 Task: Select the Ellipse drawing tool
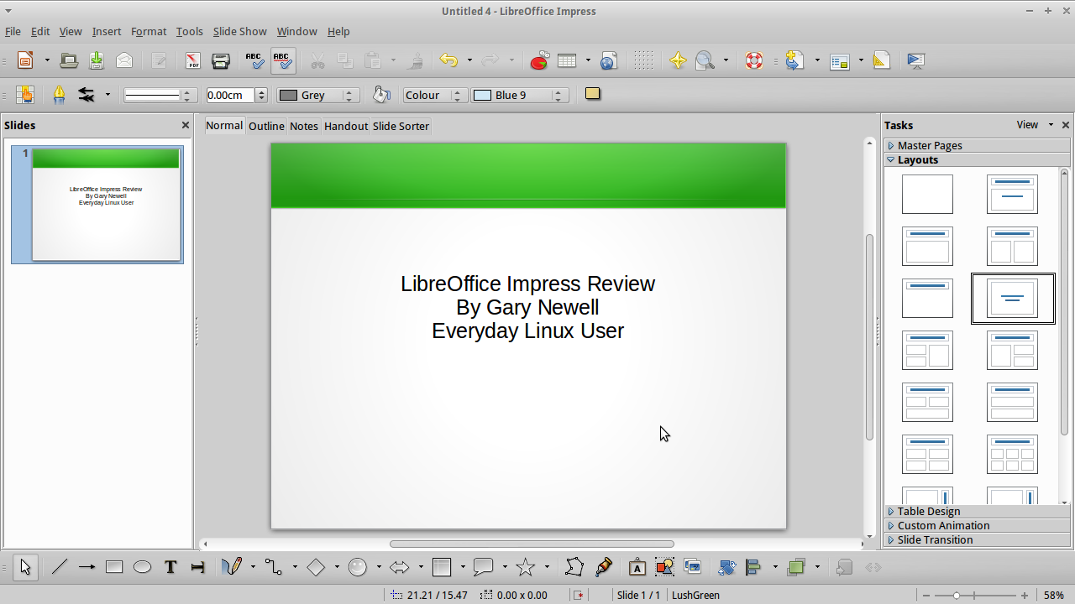click(x=143, y=567)
